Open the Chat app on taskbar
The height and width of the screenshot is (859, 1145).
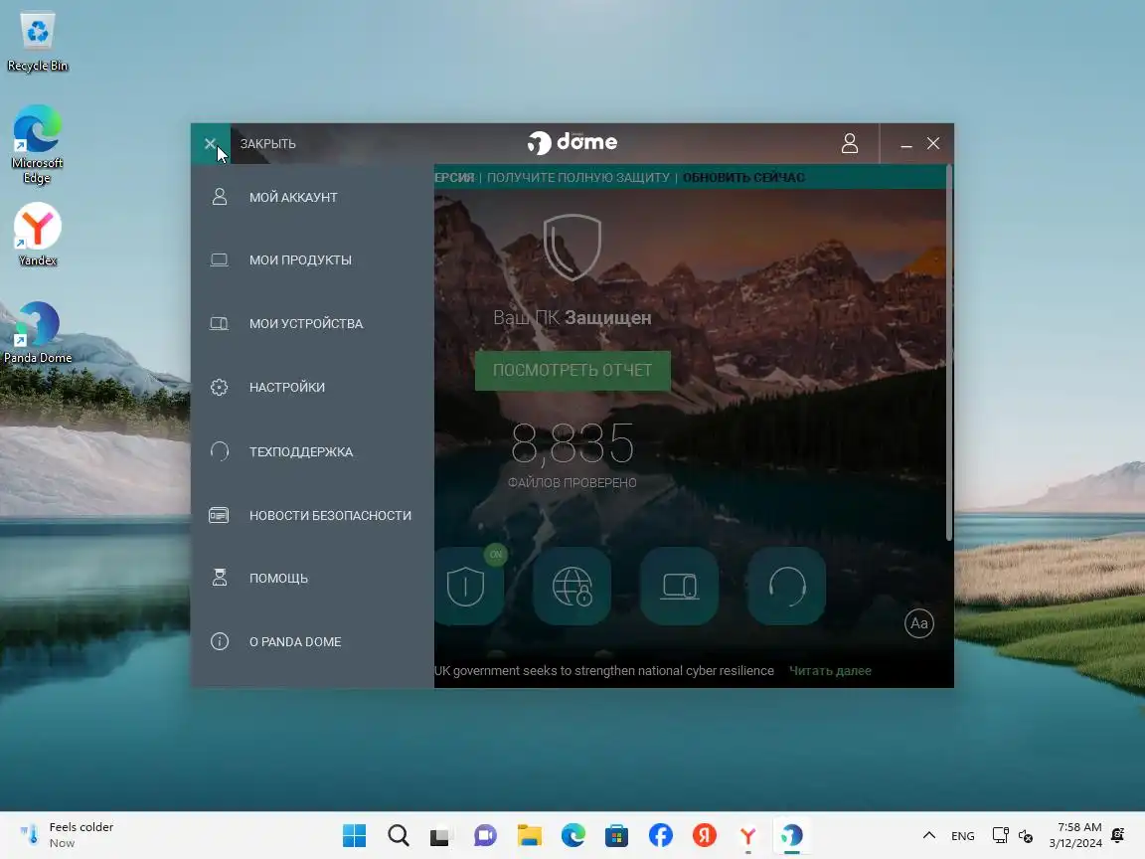point(485,835)
